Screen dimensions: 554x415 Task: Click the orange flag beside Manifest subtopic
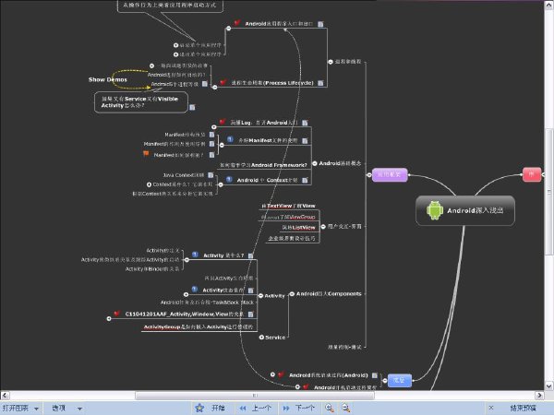146,153
